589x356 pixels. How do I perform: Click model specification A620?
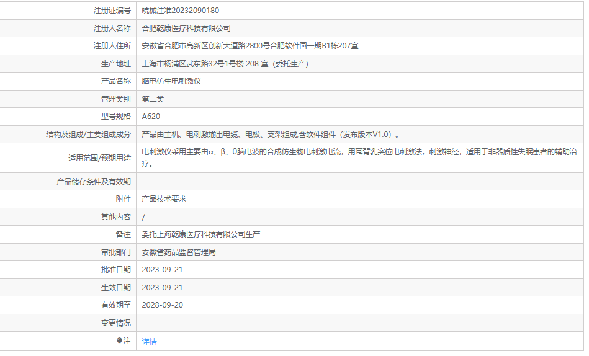151,117
